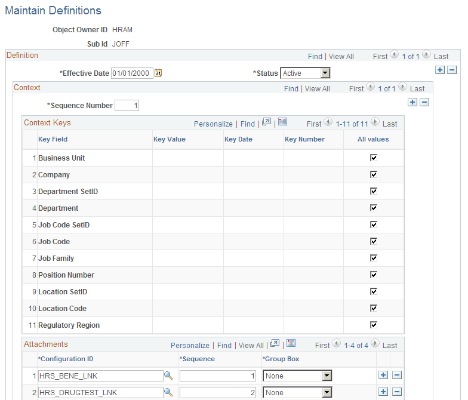
Task: Toggle All values for Job Code SetID
Action: (x=374, y=224)
